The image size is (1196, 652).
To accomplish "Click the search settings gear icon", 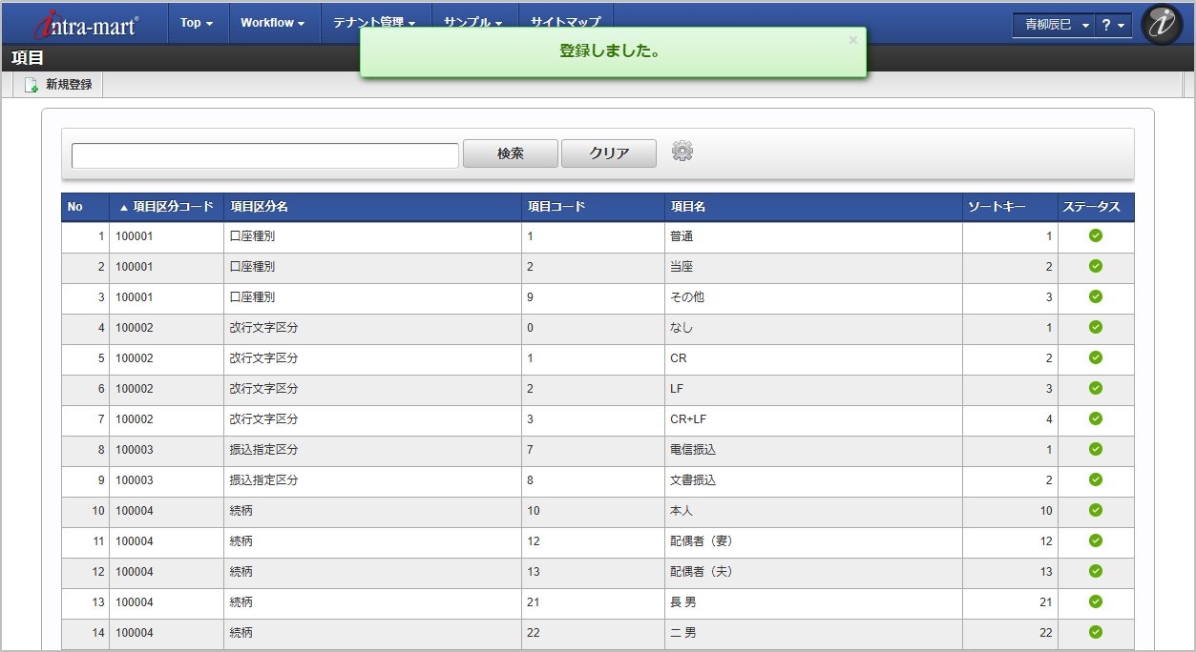I will (682, 151).
